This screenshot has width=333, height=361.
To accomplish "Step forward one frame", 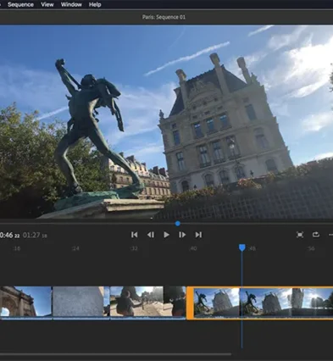I will (x=182, y=235).
